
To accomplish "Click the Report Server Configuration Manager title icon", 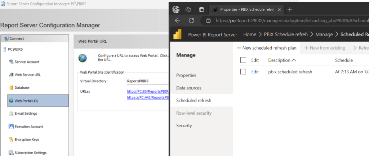I will (x=3, y=4).
